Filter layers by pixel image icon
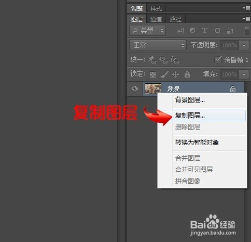 tap(180, 31)
